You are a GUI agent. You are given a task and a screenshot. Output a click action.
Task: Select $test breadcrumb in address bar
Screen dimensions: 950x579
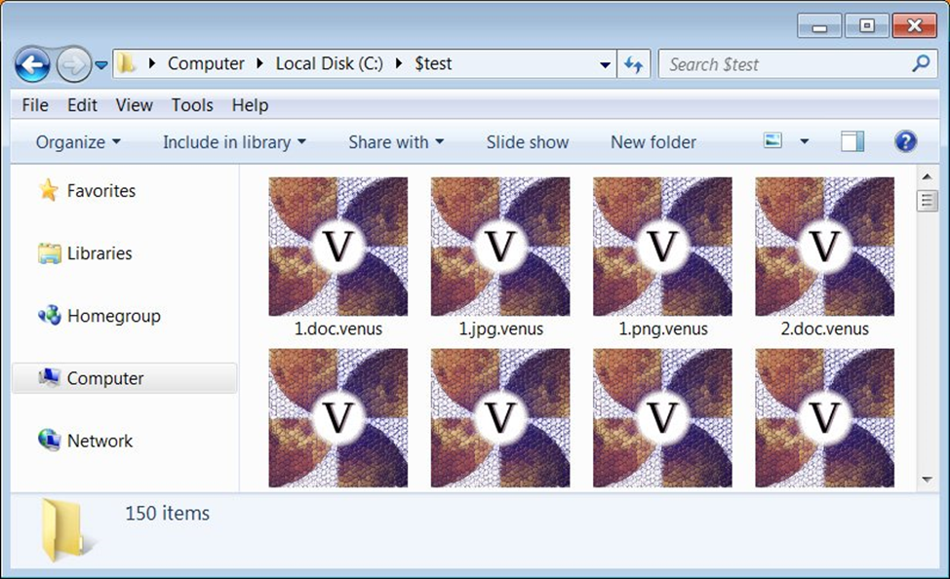click(433, 63)
